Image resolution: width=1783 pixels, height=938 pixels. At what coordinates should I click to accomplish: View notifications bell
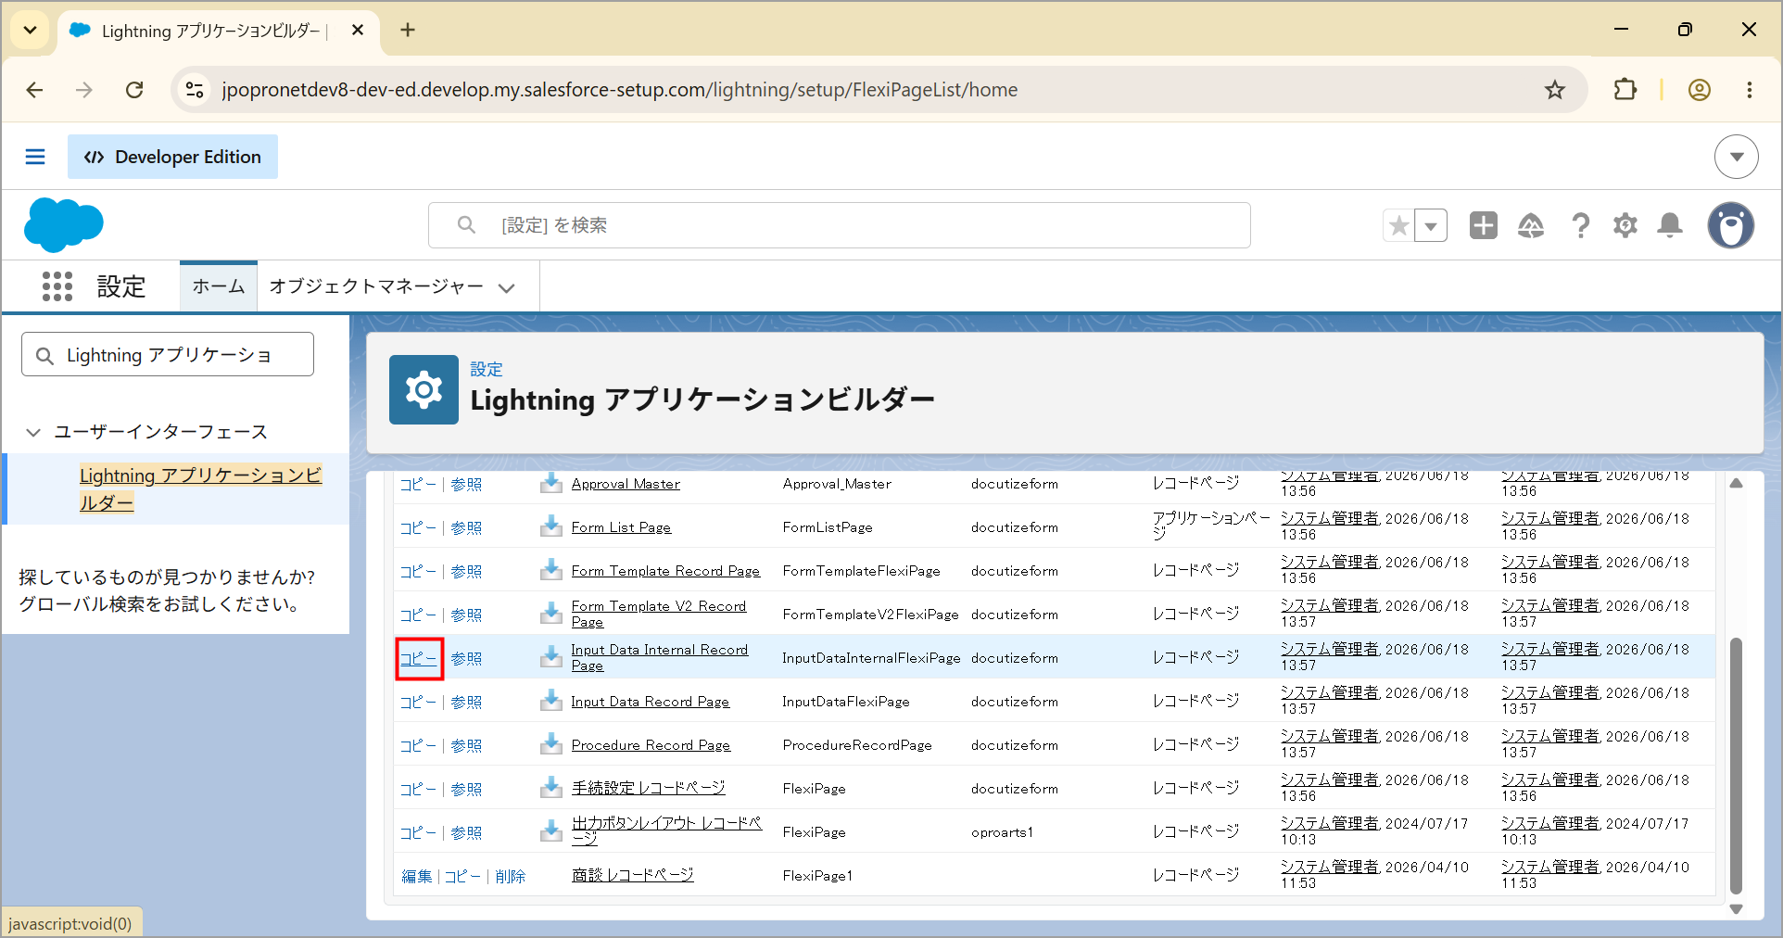click(1670, 225)
